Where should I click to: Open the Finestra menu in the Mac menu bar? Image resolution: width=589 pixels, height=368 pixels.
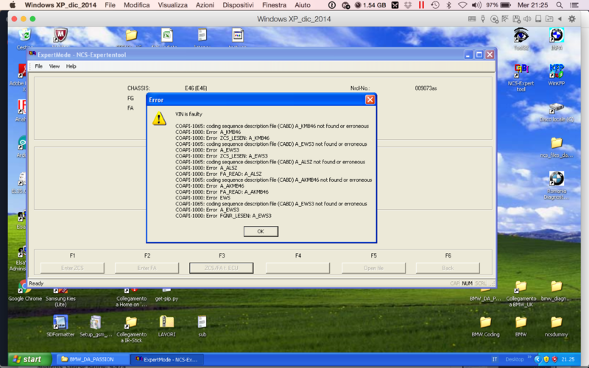coord(274,5)
